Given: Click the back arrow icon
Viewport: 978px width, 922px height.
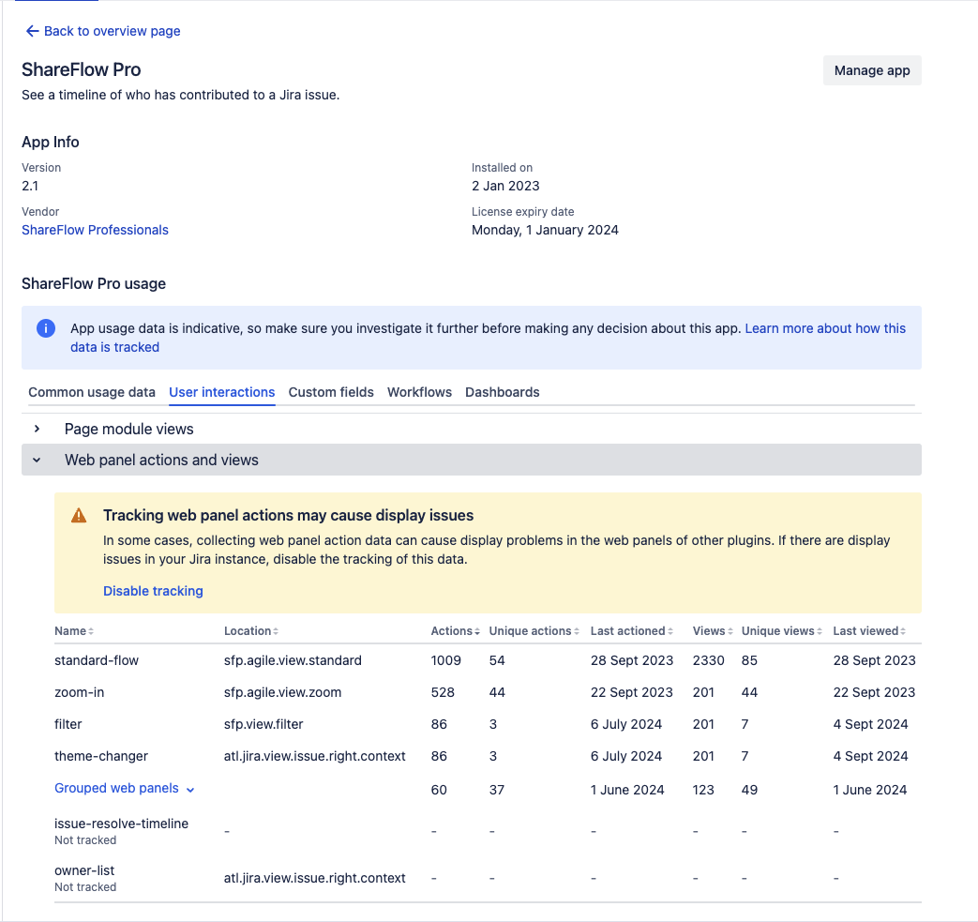Looking at the screenshot, I should click(x=33, y=31).
